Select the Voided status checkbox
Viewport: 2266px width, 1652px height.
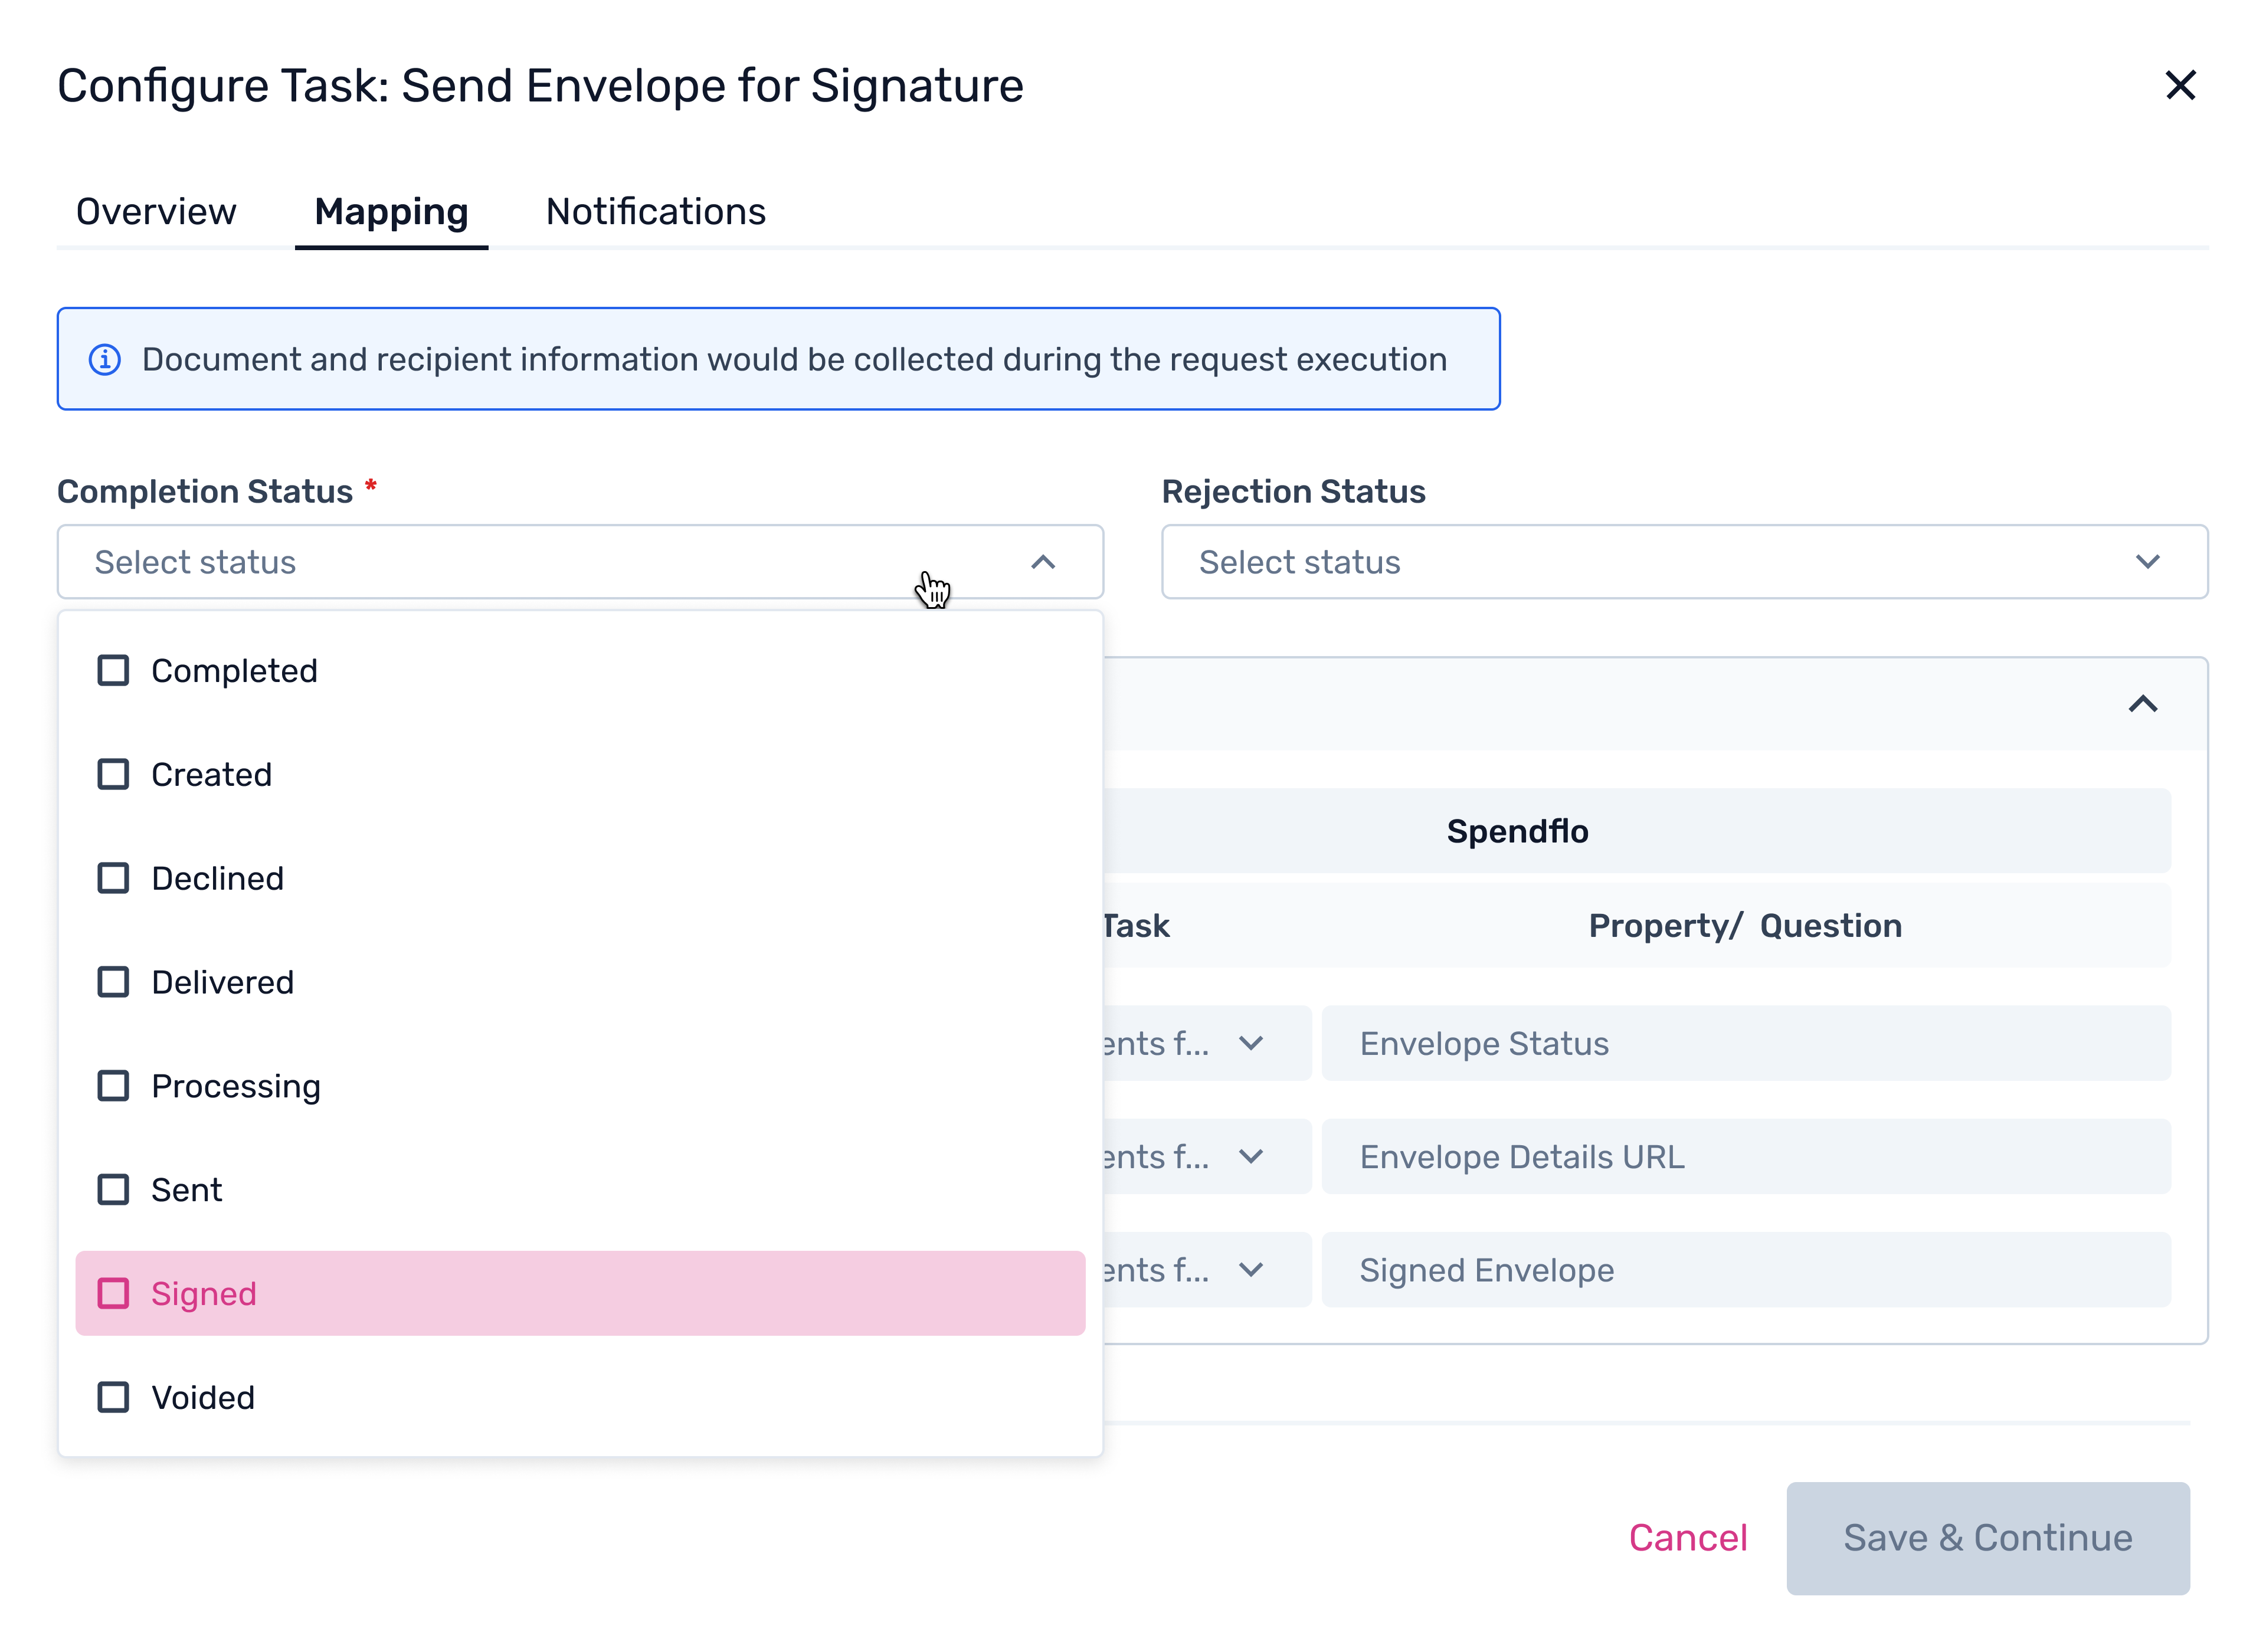113,1398
